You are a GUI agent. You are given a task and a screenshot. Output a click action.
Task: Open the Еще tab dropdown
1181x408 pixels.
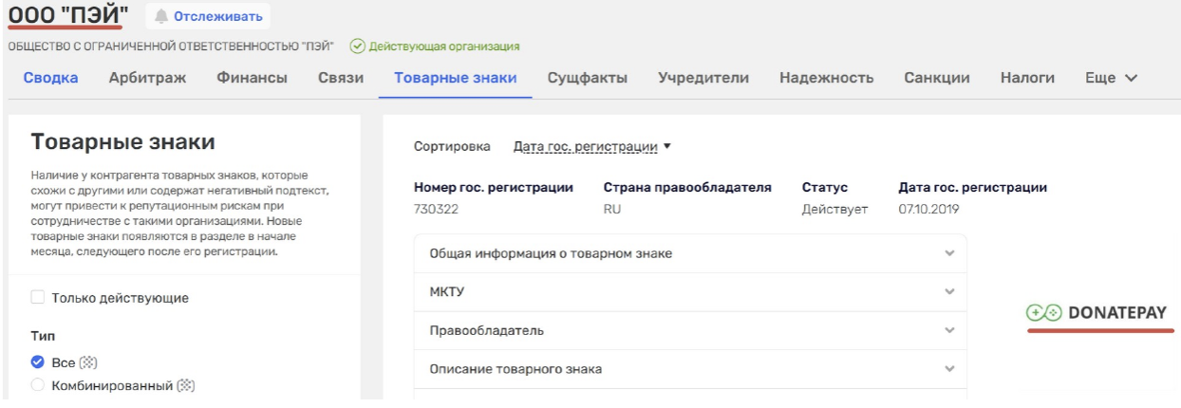point(1111,78)
